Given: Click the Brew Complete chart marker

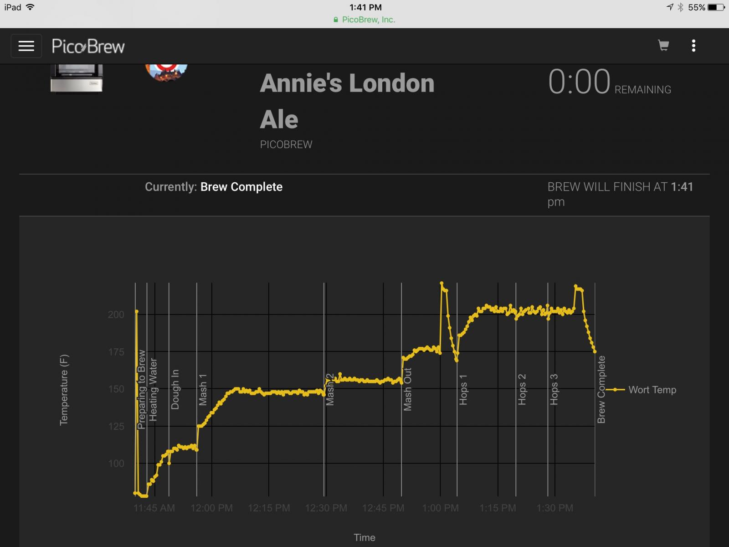Looking at the screenshot, I should [601, 390].
